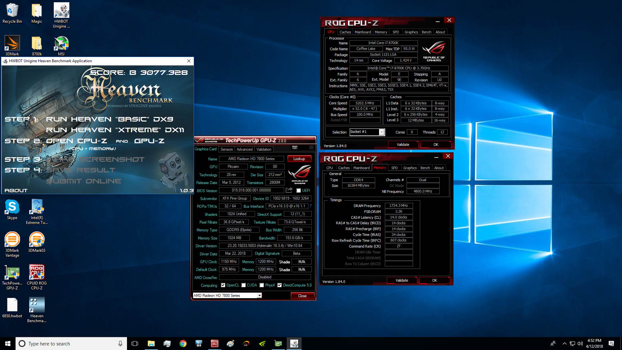622x350 pixels.
Task: Open the About tab in bottom CPU-Z window
Action: pyautogui.click(x=439, y=168)
